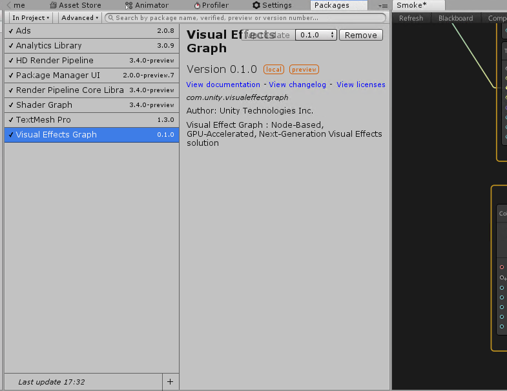Open the View changelog link

click(x=297, y=85)
